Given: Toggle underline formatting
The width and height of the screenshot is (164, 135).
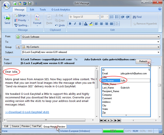Looking at the screenshot, I should pos(80,24).
